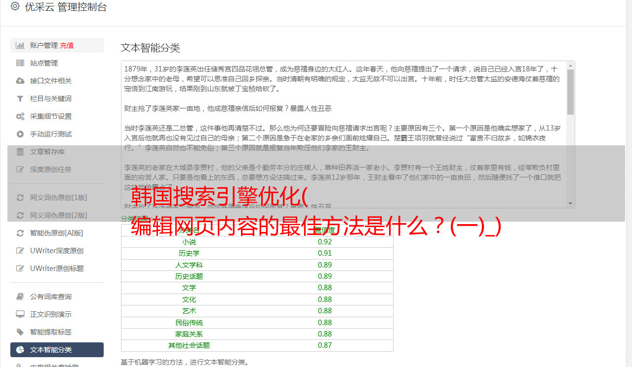
Task: Click the cloud upload icon for 接口文件相关
Action: click(20, 81)
